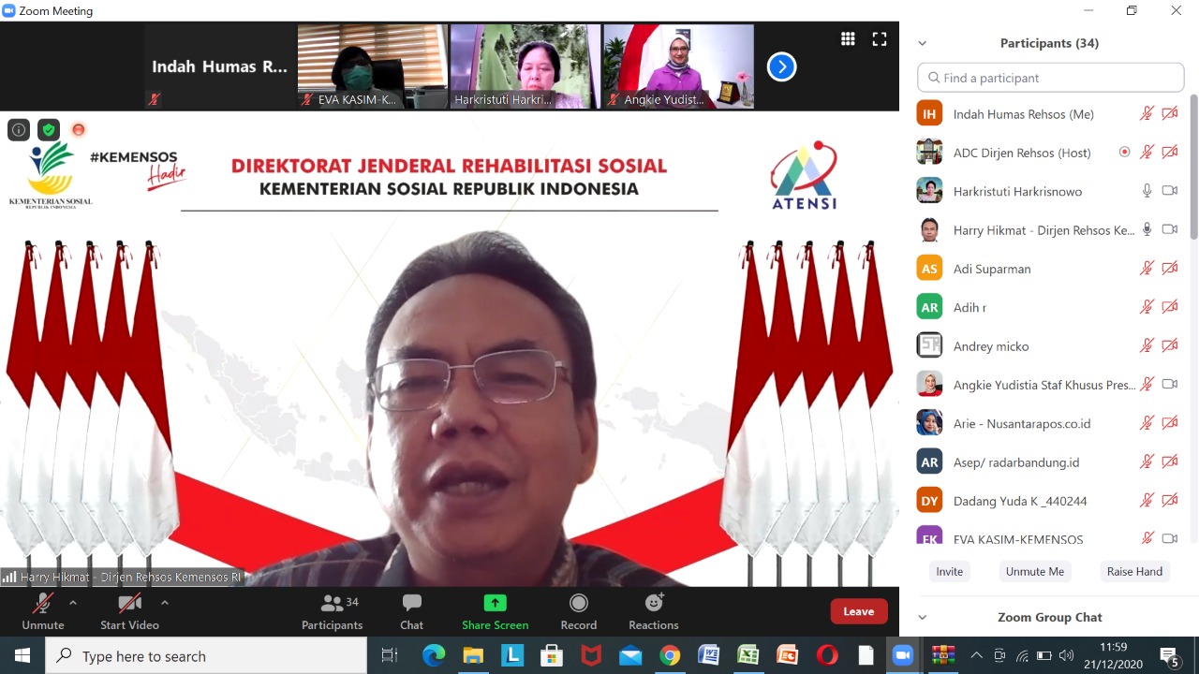This screenshot has width=1199, height=674.
Task: Click the green encryption shield icon
Action: 49,130
